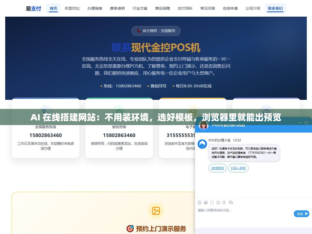
Task: Click the 工作日及周末均在线 description text
Action: (x=45, y=146)
